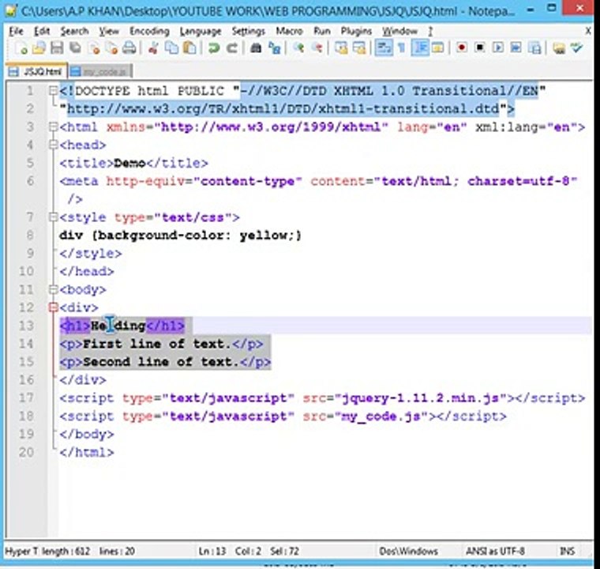Click the spell-check checkmark toolbar icon

[x=577, y=48]
